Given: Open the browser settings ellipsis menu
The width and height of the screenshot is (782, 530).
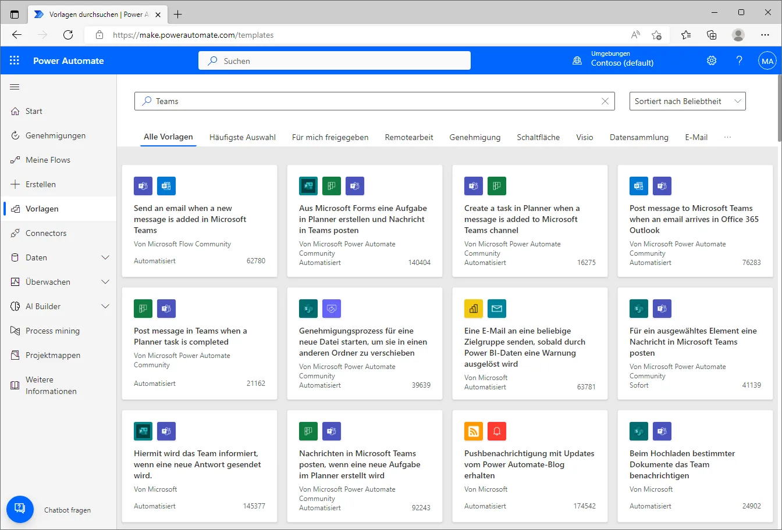Looking at the screenshot, I should click(x=765, y=35).
